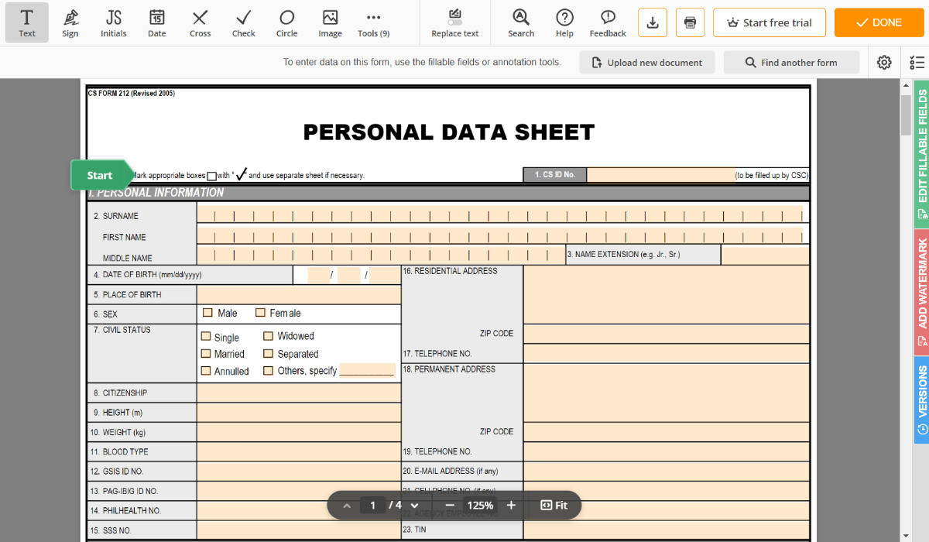Select the Sign tool

(x=70, y=22)
